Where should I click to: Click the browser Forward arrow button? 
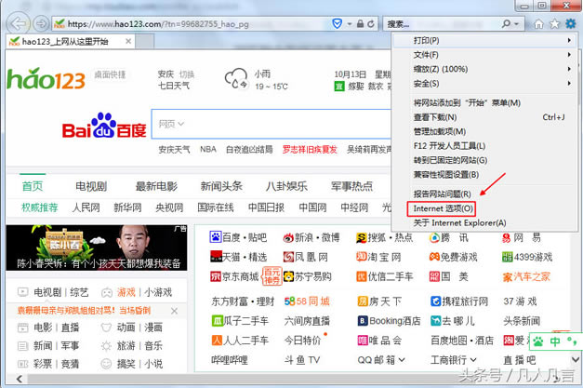[41, 24]
